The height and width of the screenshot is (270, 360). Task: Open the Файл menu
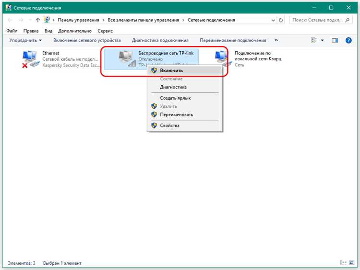click(x=12, y=31)
